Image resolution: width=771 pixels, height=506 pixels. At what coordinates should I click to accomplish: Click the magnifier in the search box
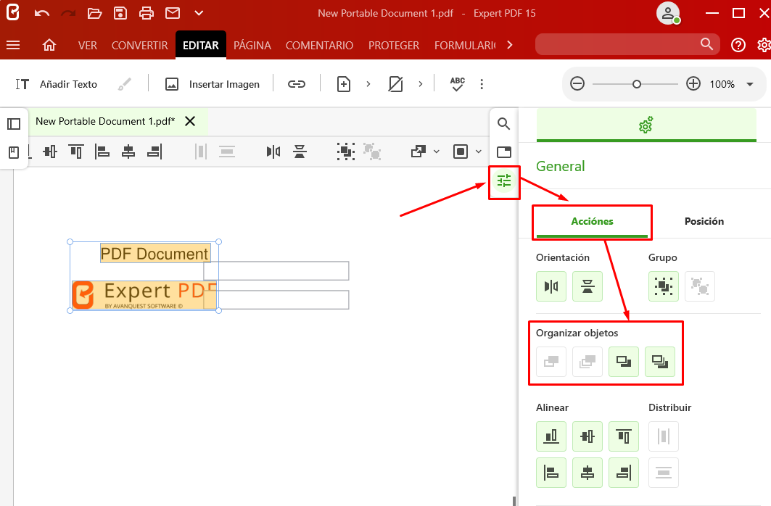coord(706,44)
